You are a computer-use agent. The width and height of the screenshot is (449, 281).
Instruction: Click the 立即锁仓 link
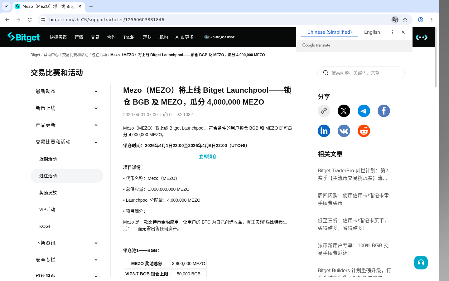(208, 156)
